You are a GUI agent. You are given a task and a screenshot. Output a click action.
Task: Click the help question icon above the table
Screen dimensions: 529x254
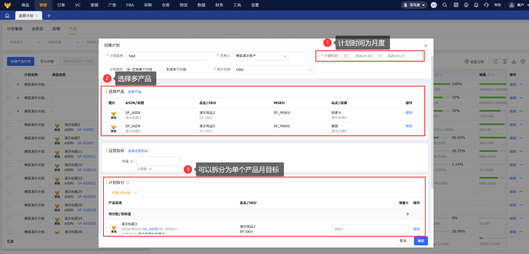523,61
